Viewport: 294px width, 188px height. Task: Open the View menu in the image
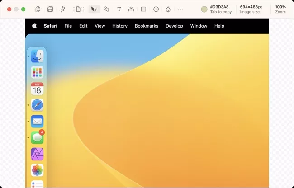(100, 26)
